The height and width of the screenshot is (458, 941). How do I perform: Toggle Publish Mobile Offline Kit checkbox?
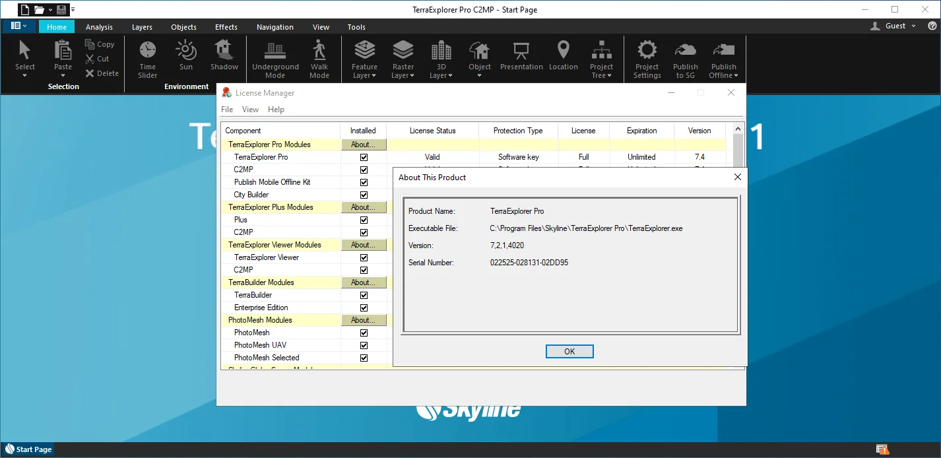pyautogui.click(x=364, y=182)
